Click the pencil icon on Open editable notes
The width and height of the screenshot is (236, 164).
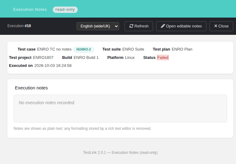(163, 26)
